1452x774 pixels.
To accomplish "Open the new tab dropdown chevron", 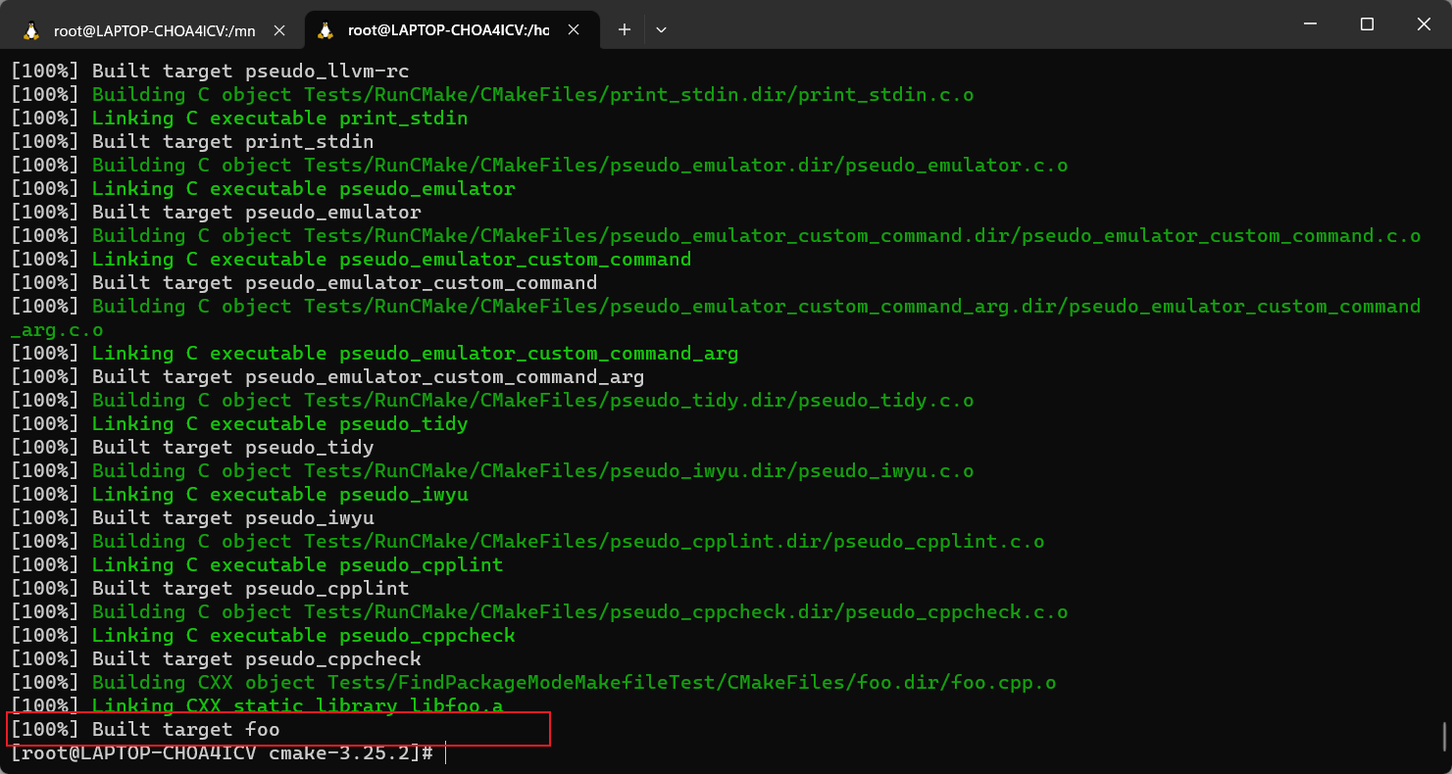I will (x=661, y=29).
